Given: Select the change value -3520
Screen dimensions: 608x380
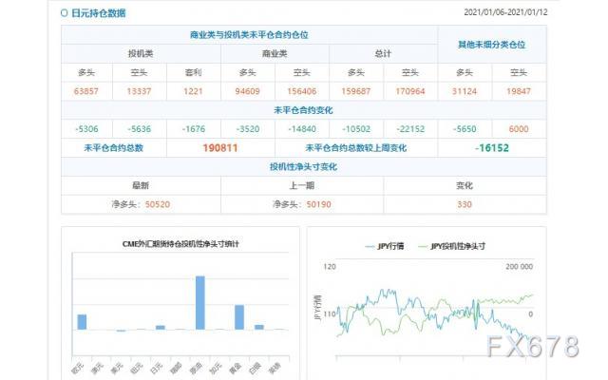Looking at the screenshot, I should pyautogui.click(x=248, y=129).
